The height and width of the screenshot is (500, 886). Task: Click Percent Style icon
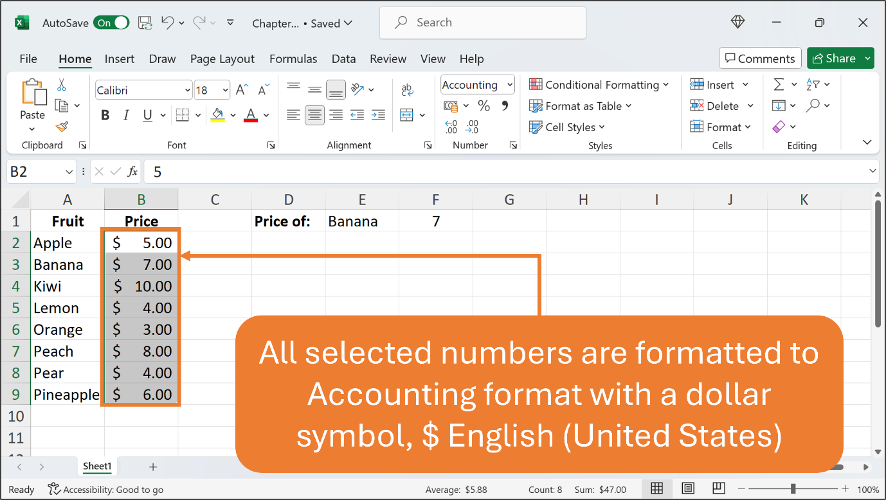click(x=484, y=106)
